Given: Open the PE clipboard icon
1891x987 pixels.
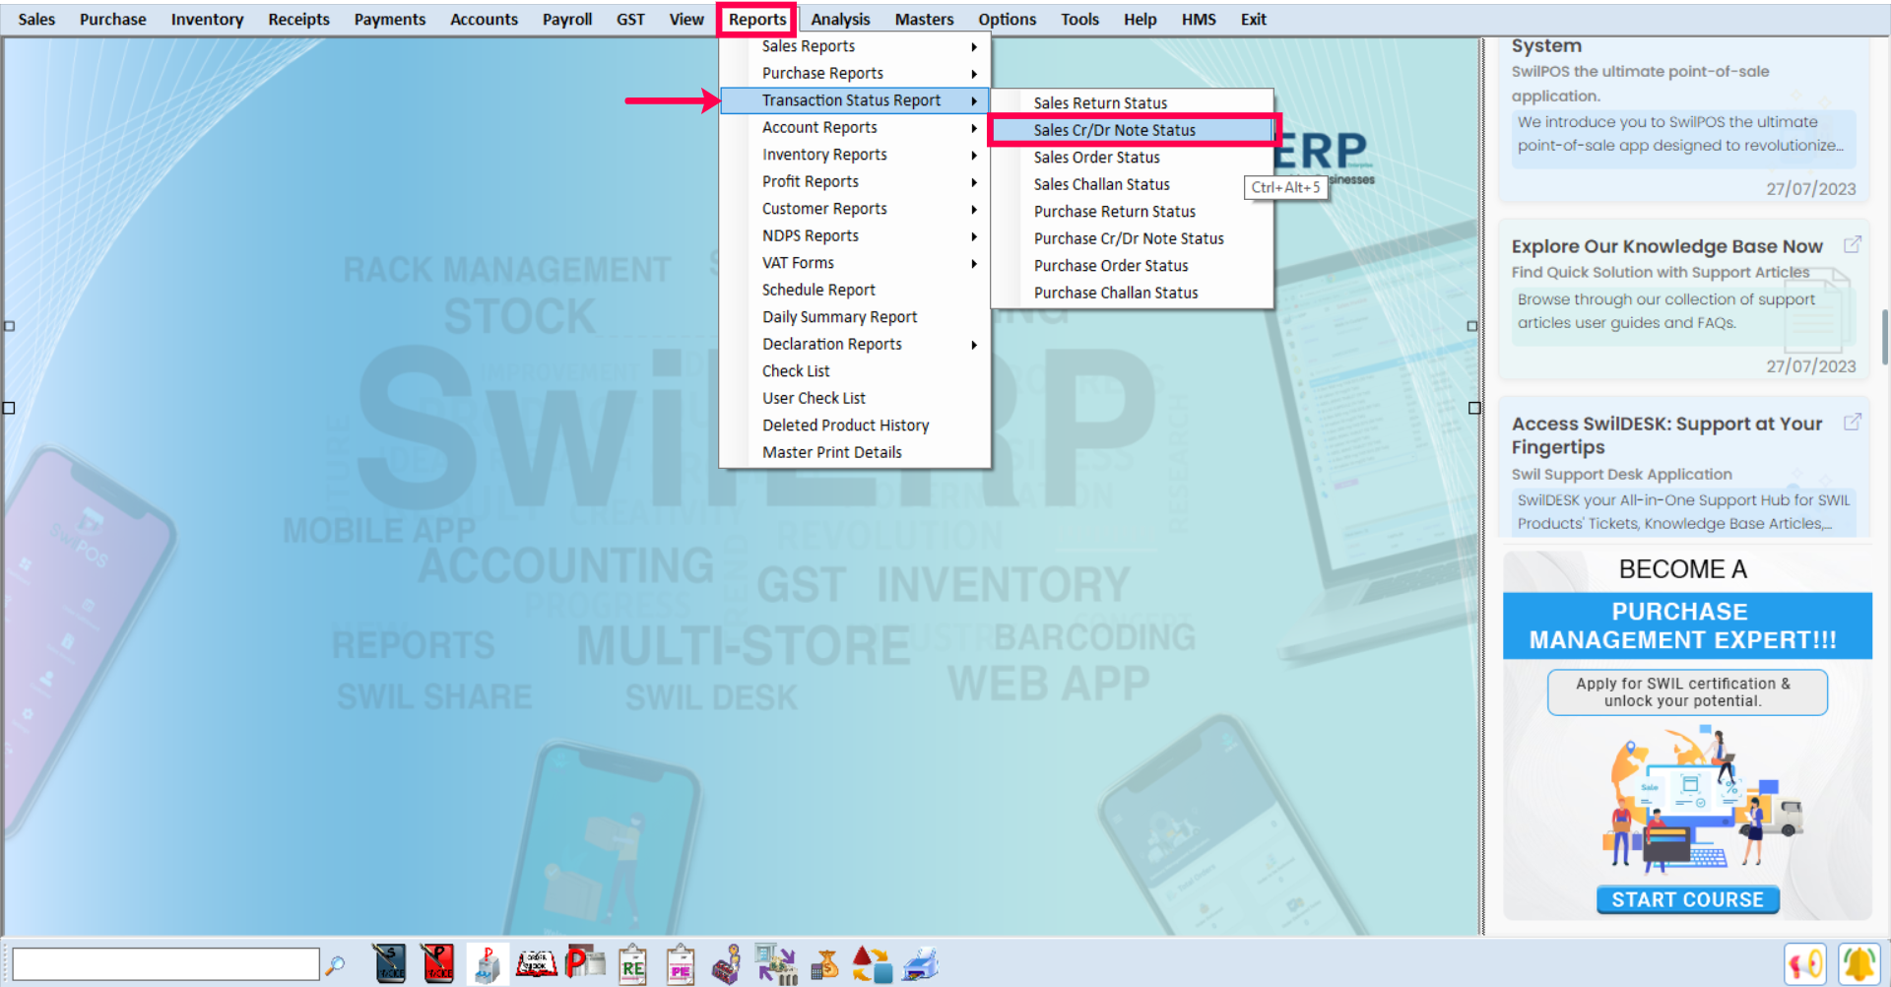Looking at the screenshot, I should point(680,964).
